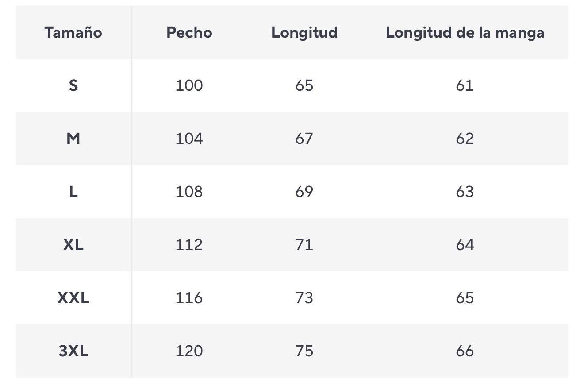Click the Pecho column header
The height and width of the screenshot is (382, 584).
189,32
